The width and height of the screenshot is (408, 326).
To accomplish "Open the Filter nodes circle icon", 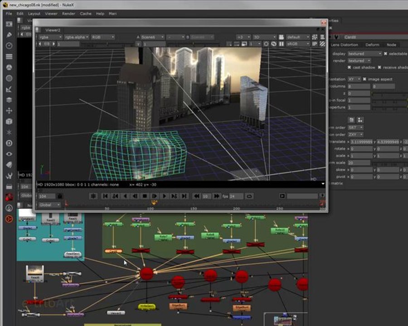I will point(9,78).
